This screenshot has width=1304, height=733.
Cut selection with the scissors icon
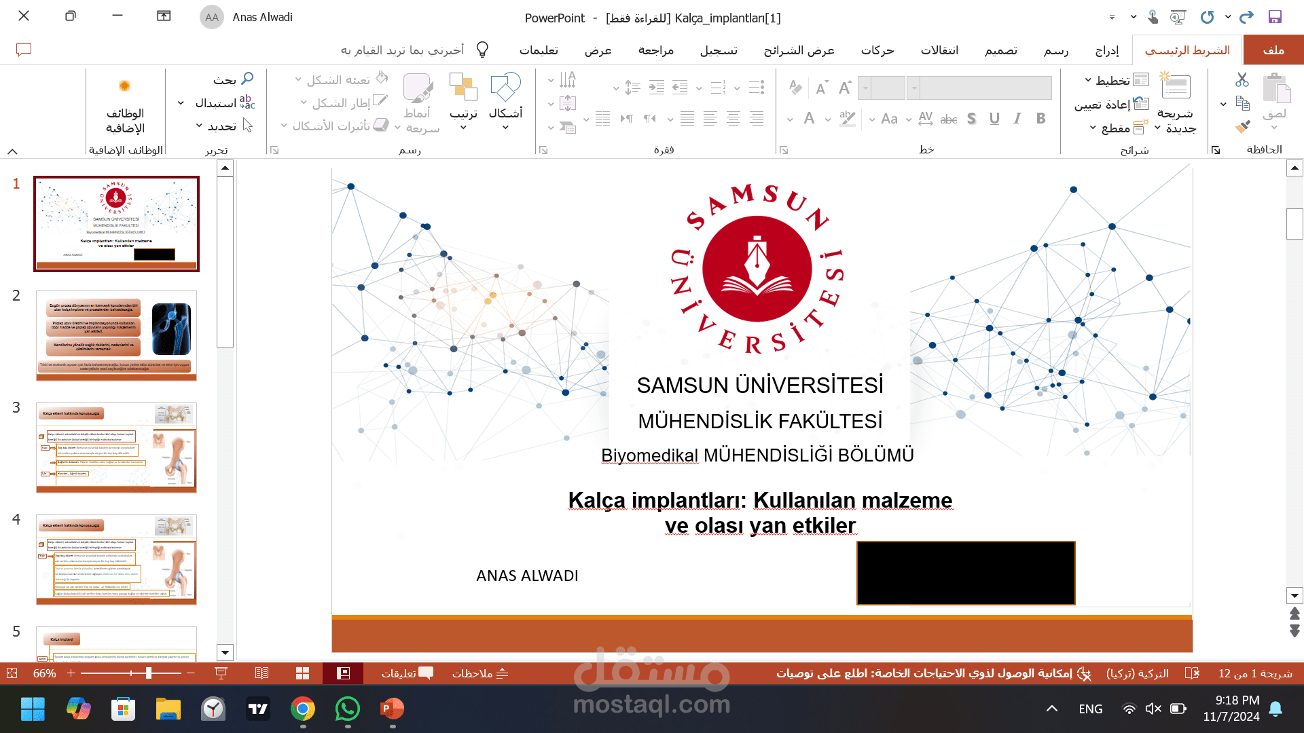click(x=1242, y=80)
